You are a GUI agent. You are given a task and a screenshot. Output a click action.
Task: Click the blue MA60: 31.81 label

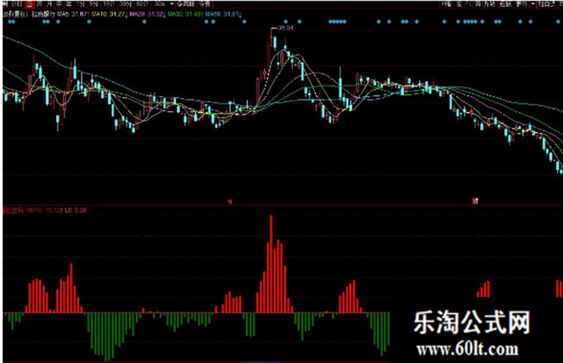(222, 14)
